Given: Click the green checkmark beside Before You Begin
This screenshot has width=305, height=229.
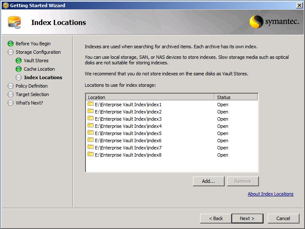Looking at the screenshot, I should (11, 44).
